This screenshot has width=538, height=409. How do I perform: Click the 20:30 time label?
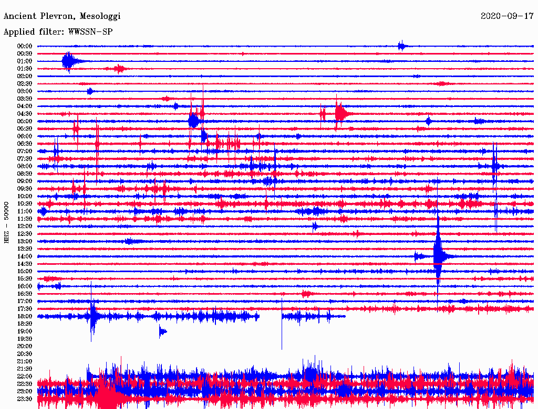25,354
